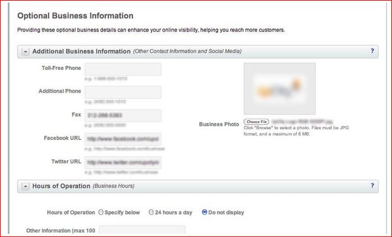Focus the Additional Phone input box
This screenshot has height=237, width=392.
[x=123, y=92]
